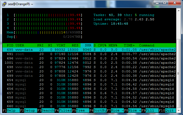The width and height of the screenshot is (183, 115).
Task: Click F3 Search function
Action: (x=46, y=110)
